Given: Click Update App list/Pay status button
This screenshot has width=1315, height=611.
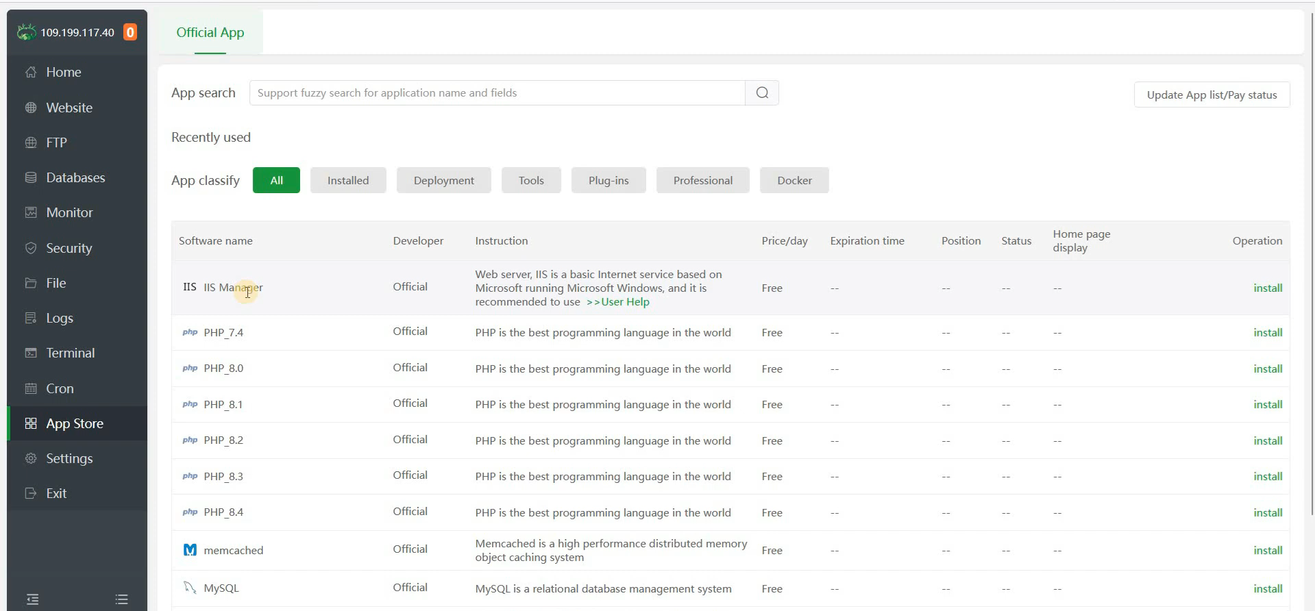Looking at the screenshot, I should [x=1212, y=95].
